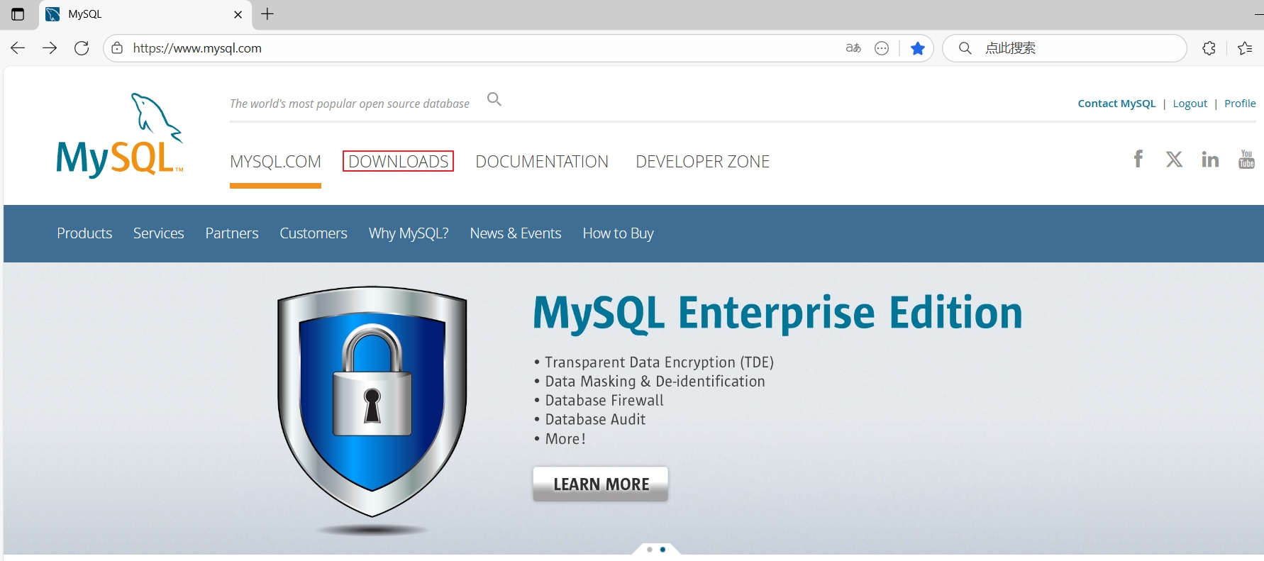1264x561 pixels.
Task: Select the second carousel dot indicator
Action: tap(663, 550)
